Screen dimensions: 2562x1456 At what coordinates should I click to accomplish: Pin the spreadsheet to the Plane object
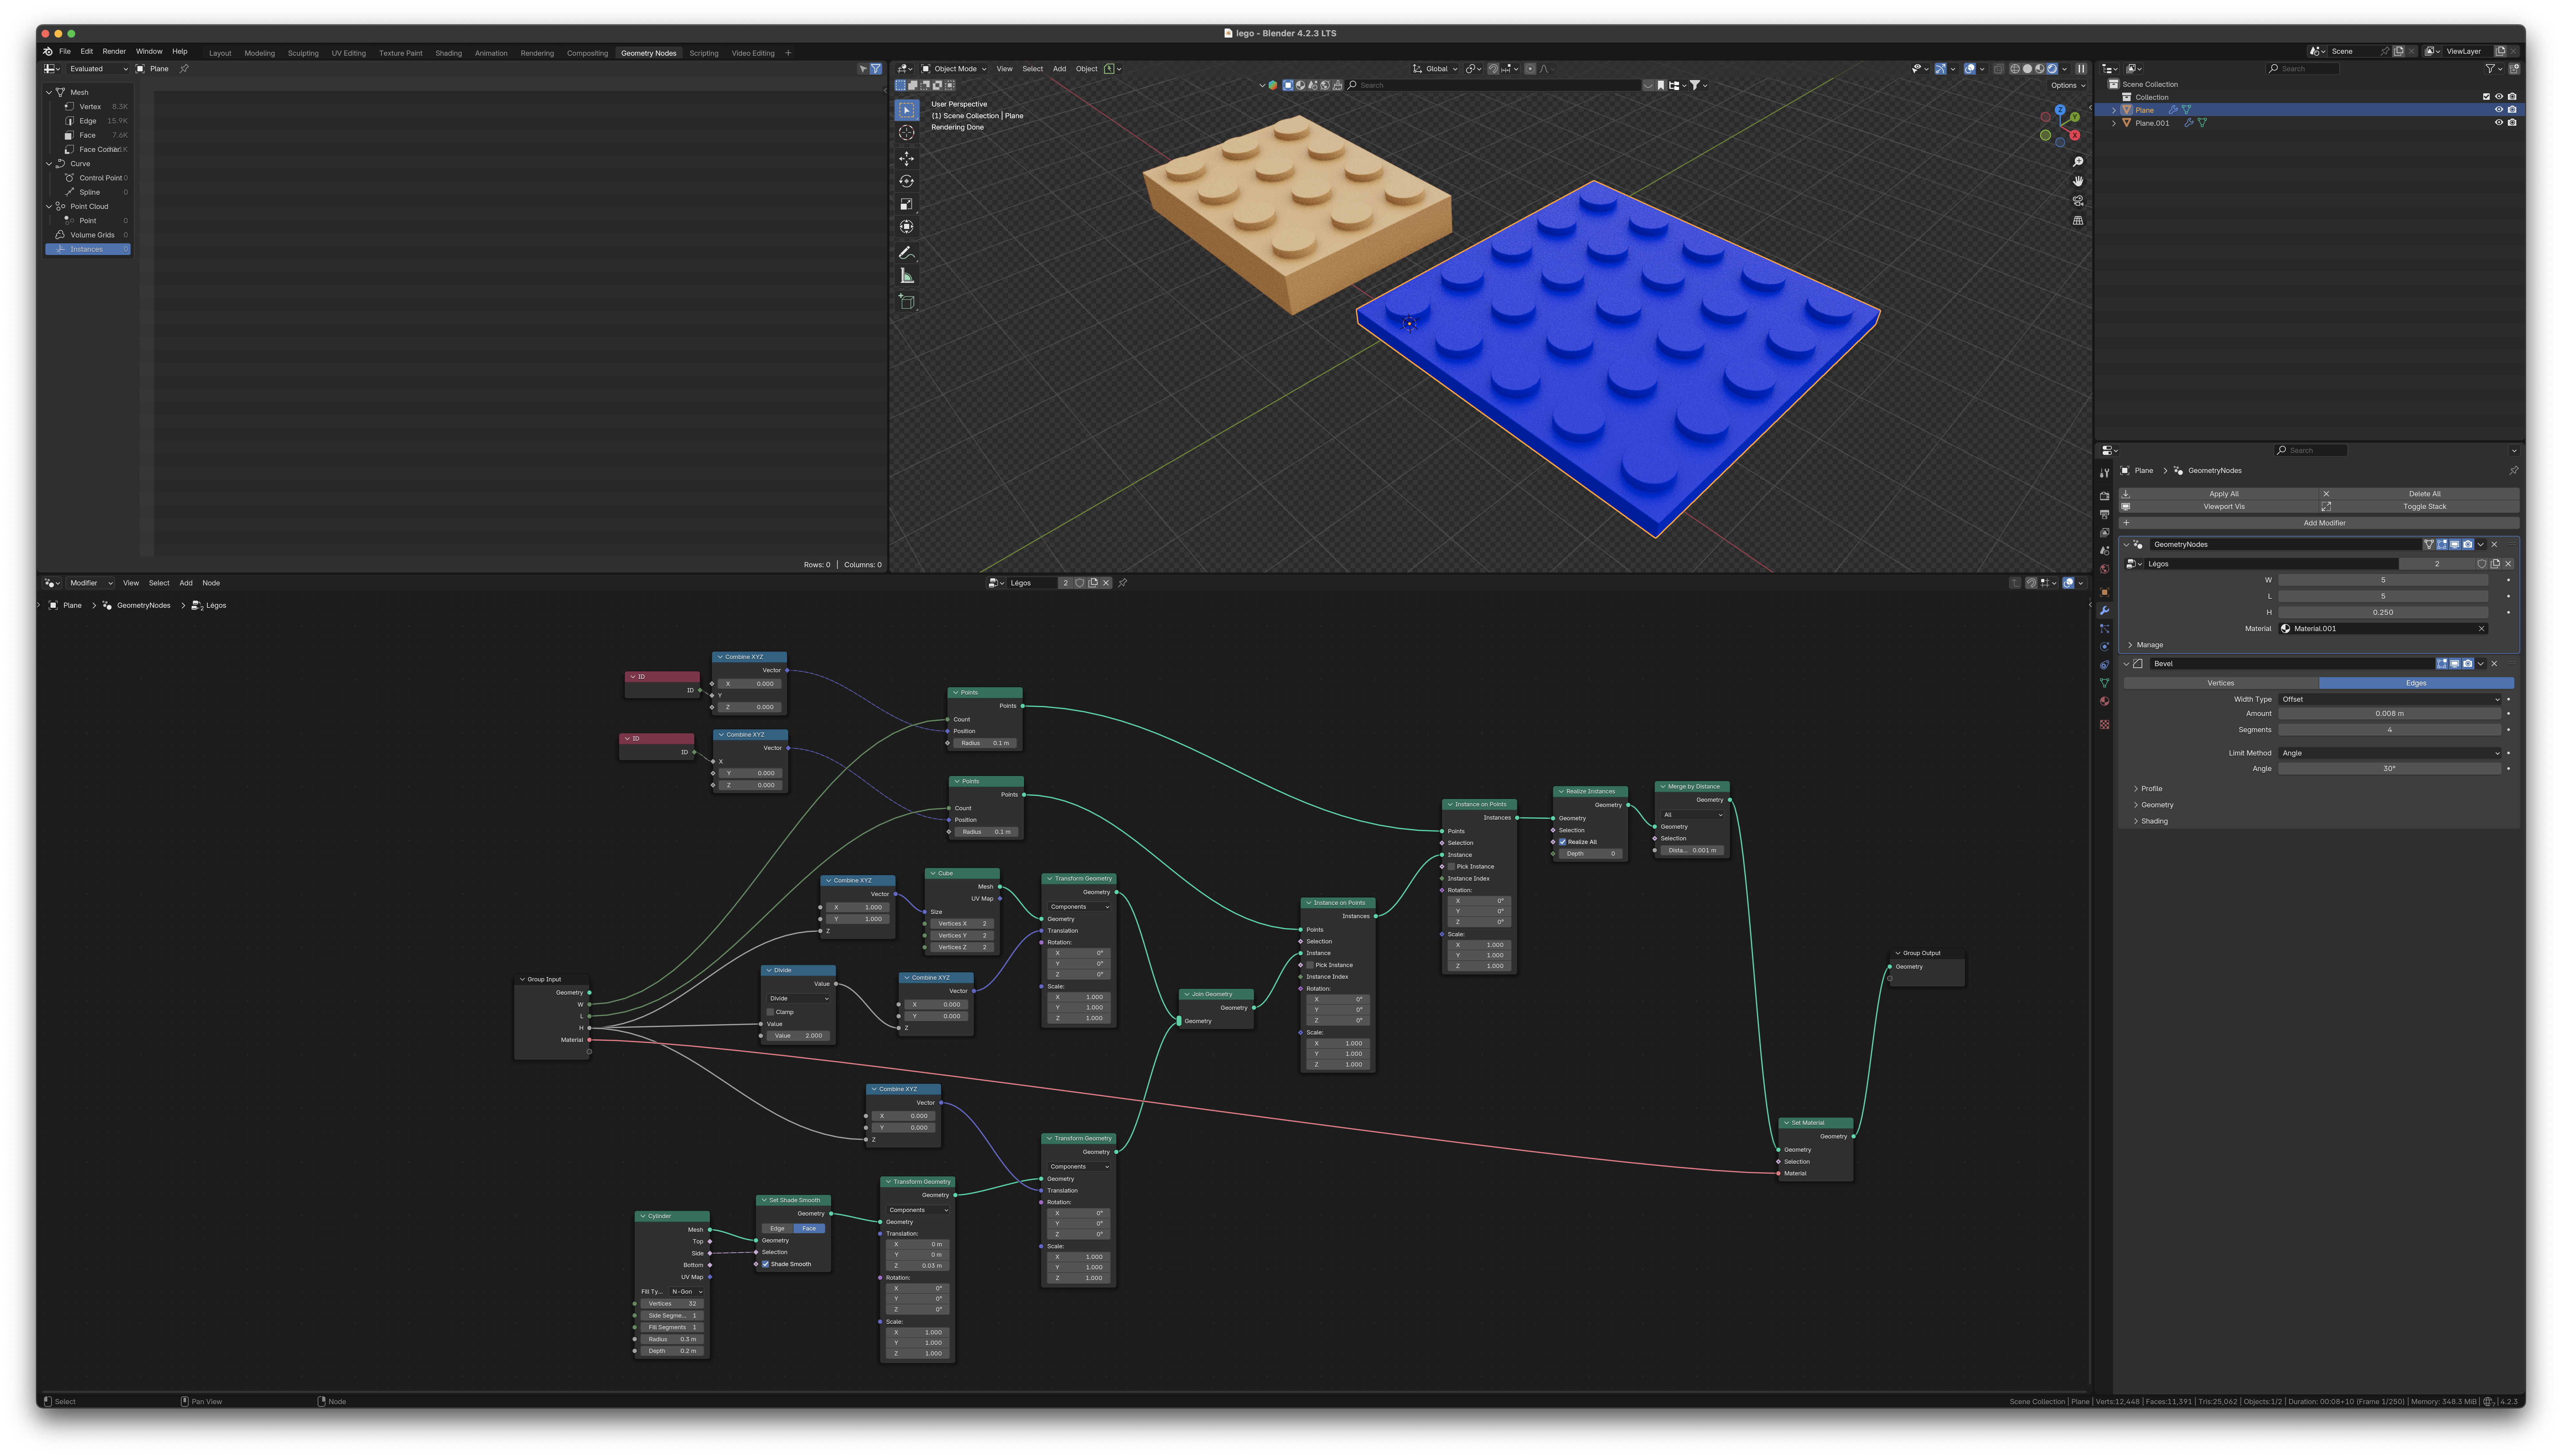pos(184,69)
